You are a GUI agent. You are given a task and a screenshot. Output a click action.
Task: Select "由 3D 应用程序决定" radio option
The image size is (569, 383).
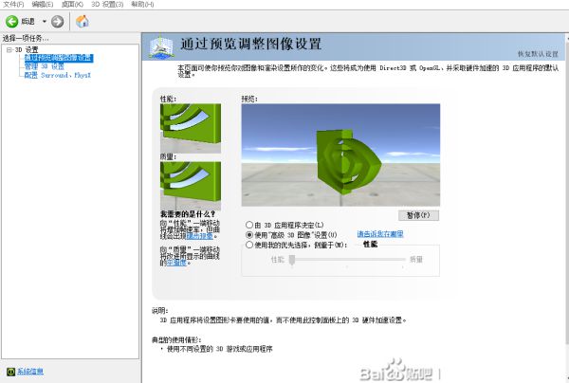(249, 224)
